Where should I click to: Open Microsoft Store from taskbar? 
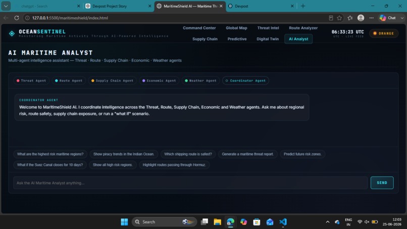point(257,222)
